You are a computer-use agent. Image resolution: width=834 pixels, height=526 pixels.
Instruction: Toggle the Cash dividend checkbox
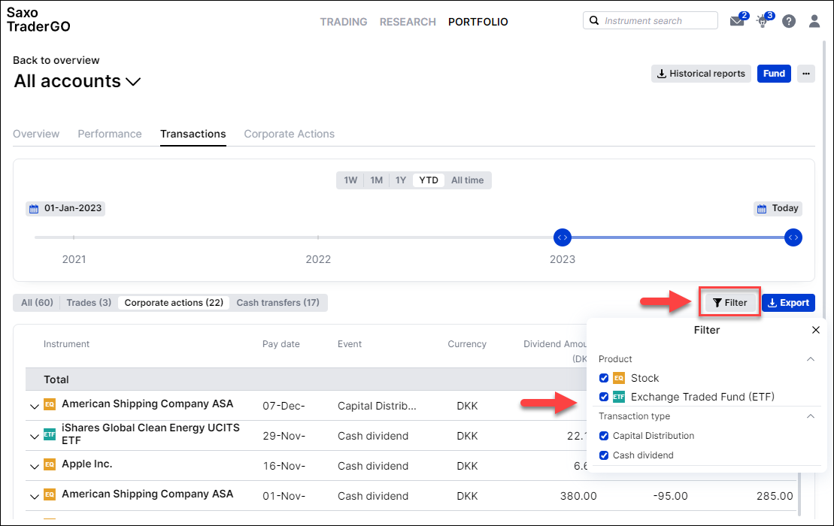(x=604, y=455)
